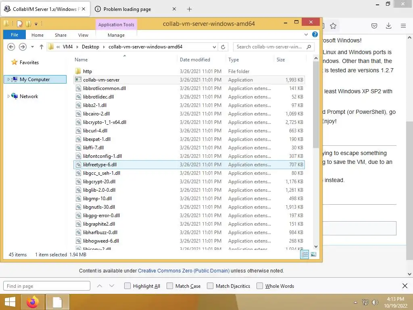The image size is (413, 310).
Task: Click the file list scroll up arrow
Action: (316, 58)
